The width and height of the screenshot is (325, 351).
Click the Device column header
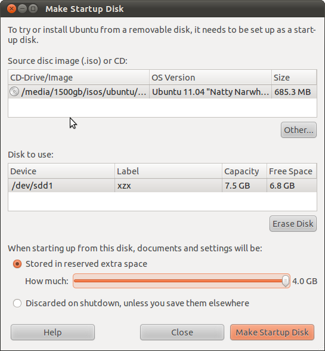tap(61, 171)
